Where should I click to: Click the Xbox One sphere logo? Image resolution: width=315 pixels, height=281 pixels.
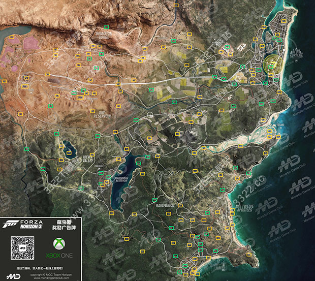pyautogui.click(x=59, y=243)
